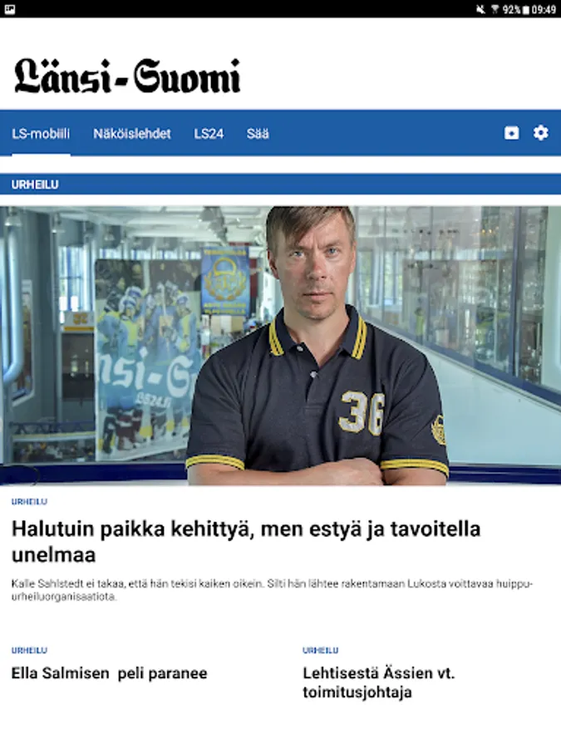
Task: Tap the Länsi-Suomi newspaper logo
Action: pyautogui.click(x=127, y=76)
